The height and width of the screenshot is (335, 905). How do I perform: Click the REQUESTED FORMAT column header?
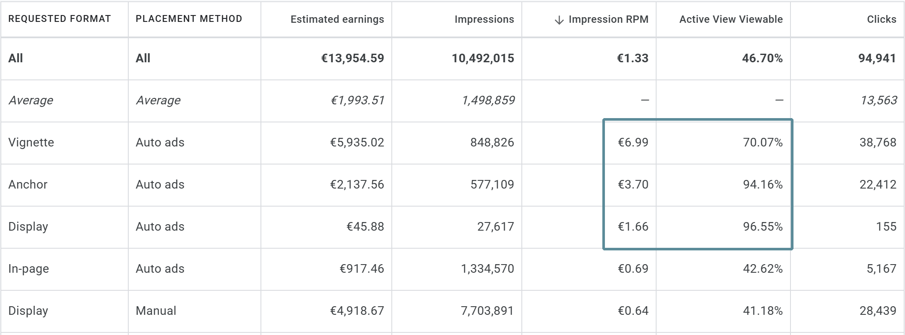point(60,19)
